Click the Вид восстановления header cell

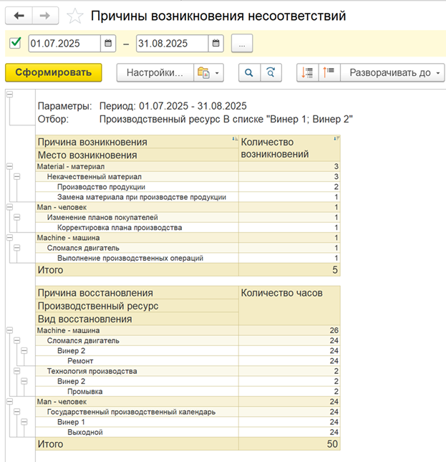click(137, 319)
